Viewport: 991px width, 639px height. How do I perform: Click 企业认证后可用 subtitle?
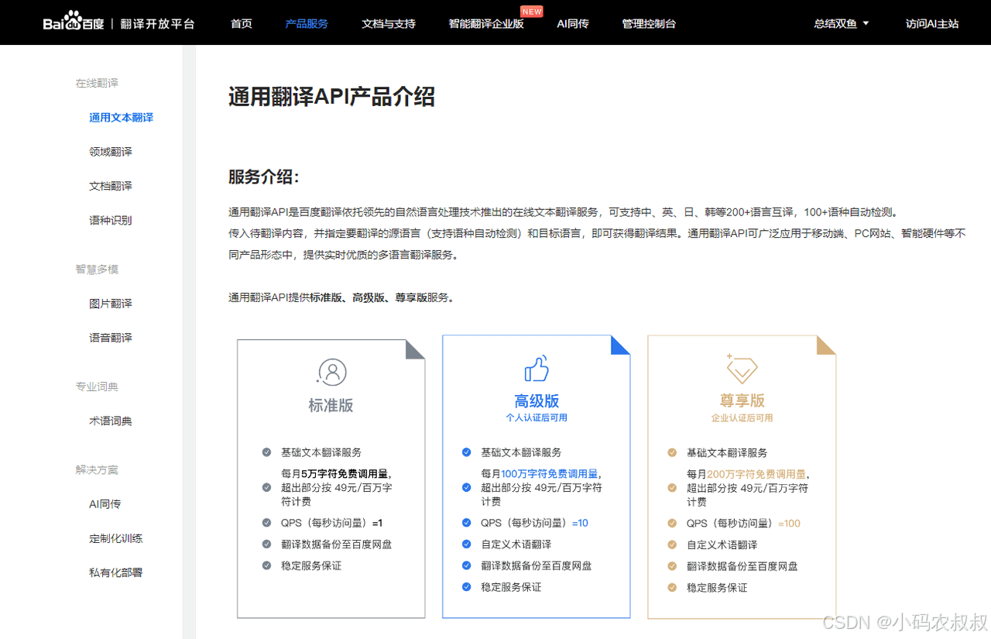tap(742, 417)
